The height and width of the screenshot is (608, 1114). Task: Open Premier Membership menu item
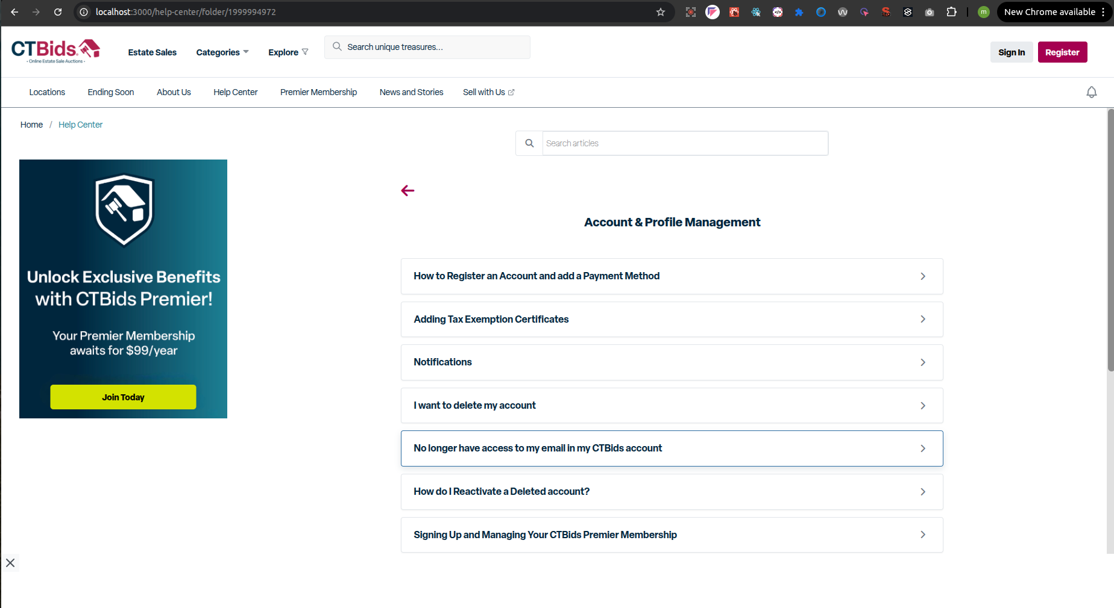pyautogui.click(x=318, y=92)
